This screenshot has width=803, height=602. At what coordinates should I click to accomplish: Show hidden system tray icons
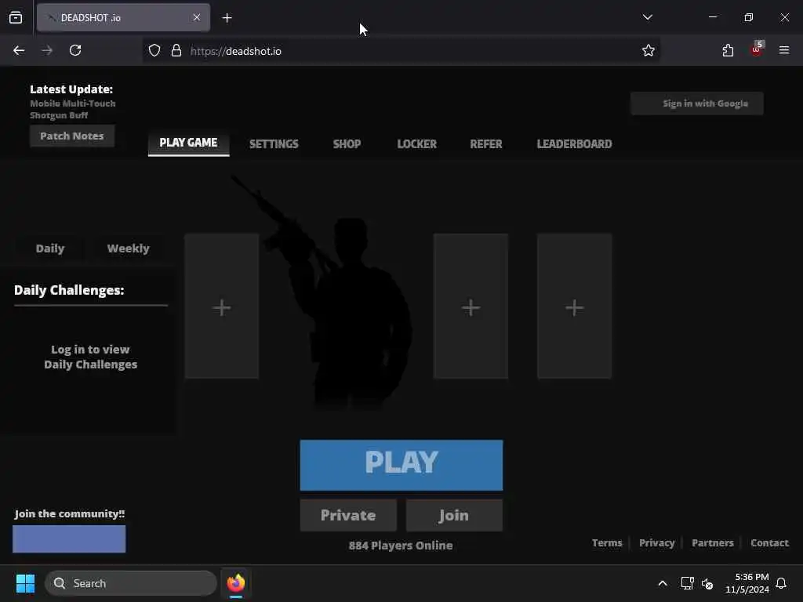[662, 583]
